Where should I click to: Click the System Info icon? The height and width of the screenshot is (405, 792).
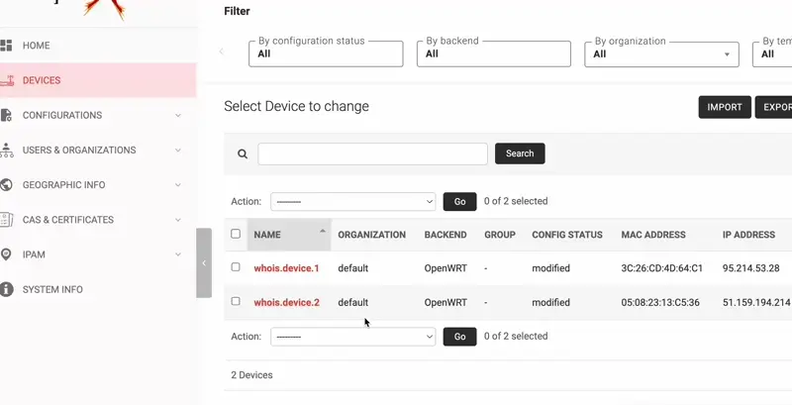(x=6, y=289)
